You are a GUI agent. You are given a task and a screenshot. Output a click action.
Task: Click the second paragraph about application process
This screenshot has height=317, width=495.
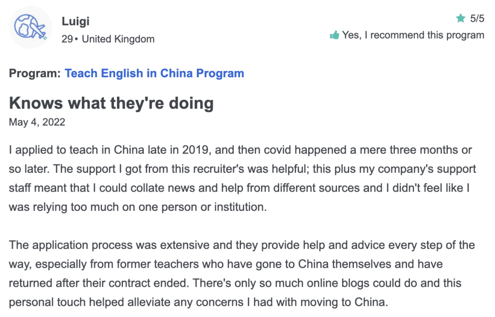point(242,274)
